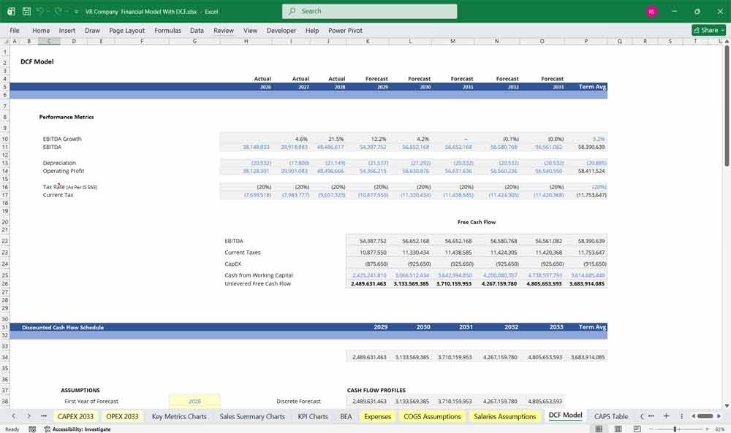Switch to the COGS Assumptions sheet
This screenshot has width=731, height=433.
432,416
